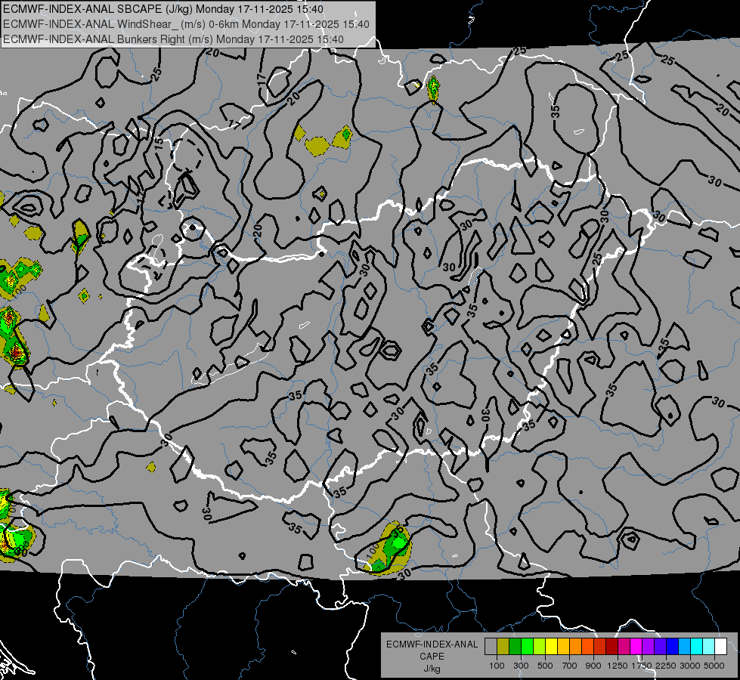Select the bright green 300 legend swatch

click(x=527, y=647)
